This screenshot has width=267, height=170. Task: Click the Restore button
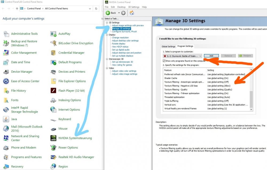(x=245, y=56)
